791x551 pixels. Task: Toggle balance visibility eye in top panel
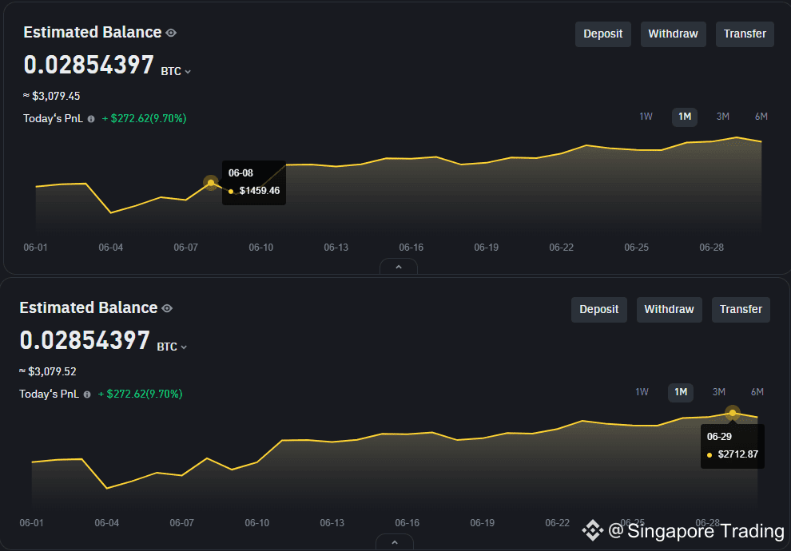tap(171, 33)
